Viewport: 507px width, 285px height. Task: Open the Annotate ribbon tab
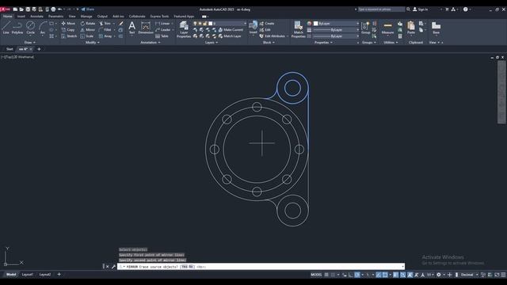click(x=36, y=16)
